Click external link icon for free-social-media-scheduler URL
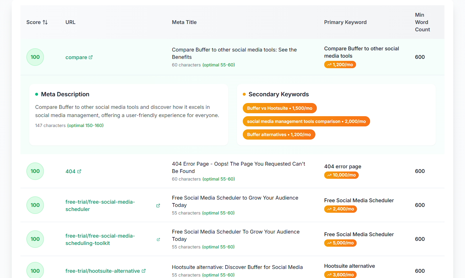The height and width of the screenshot is (278, 465). point(158,206)
